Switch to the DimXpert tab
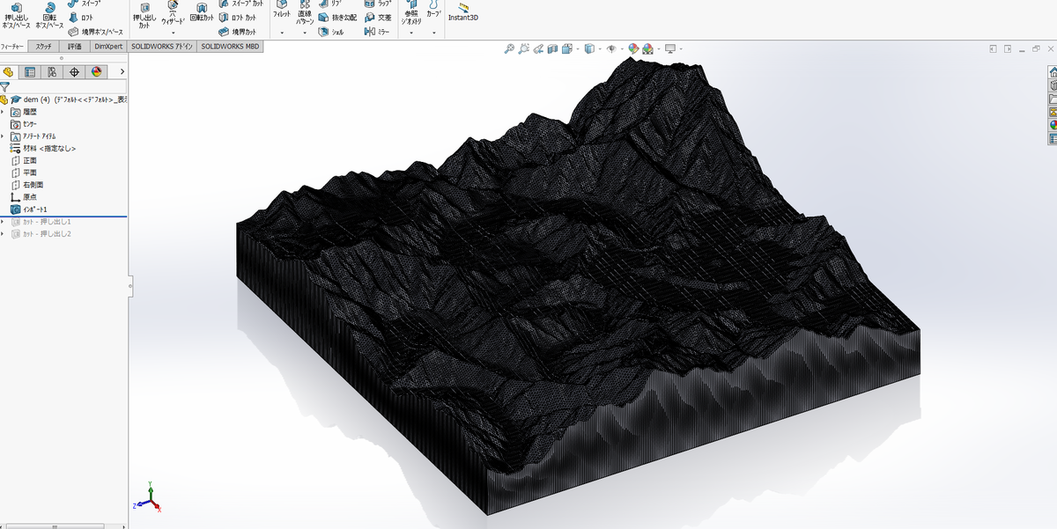The height and width of the screenshot is (529, 1057). (x=108, y=47)
